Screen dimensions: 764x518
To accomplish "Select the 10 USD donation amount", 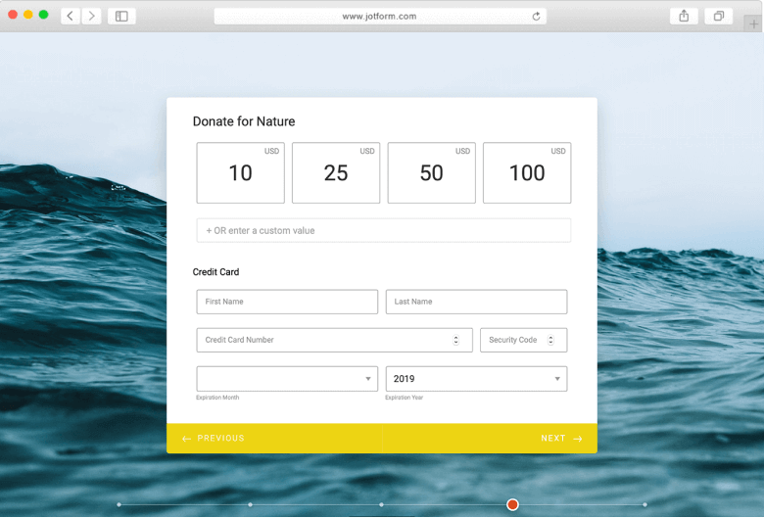I will click(240, 173).
